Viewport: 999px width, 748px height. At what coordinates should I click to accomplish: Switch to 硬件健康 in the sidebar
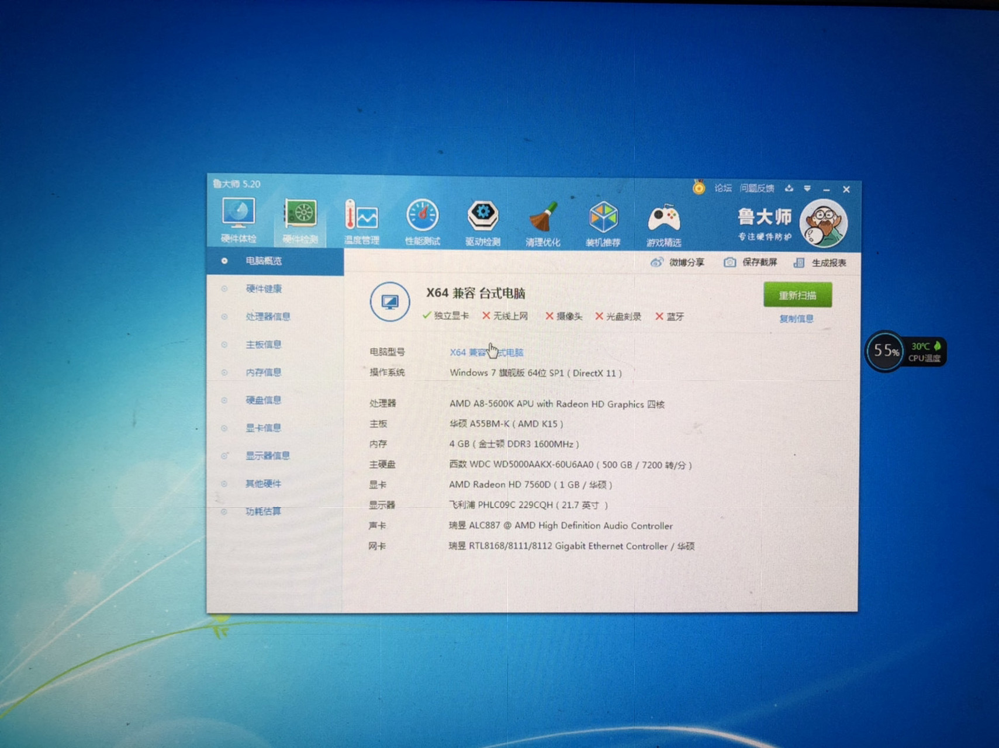click(264, 289)
